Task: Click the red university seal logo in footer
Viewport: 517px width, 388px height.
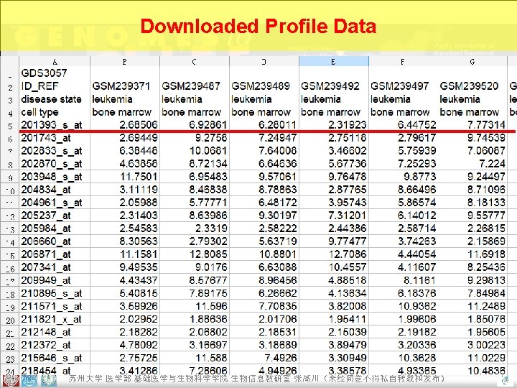Action: coord(10,381)
